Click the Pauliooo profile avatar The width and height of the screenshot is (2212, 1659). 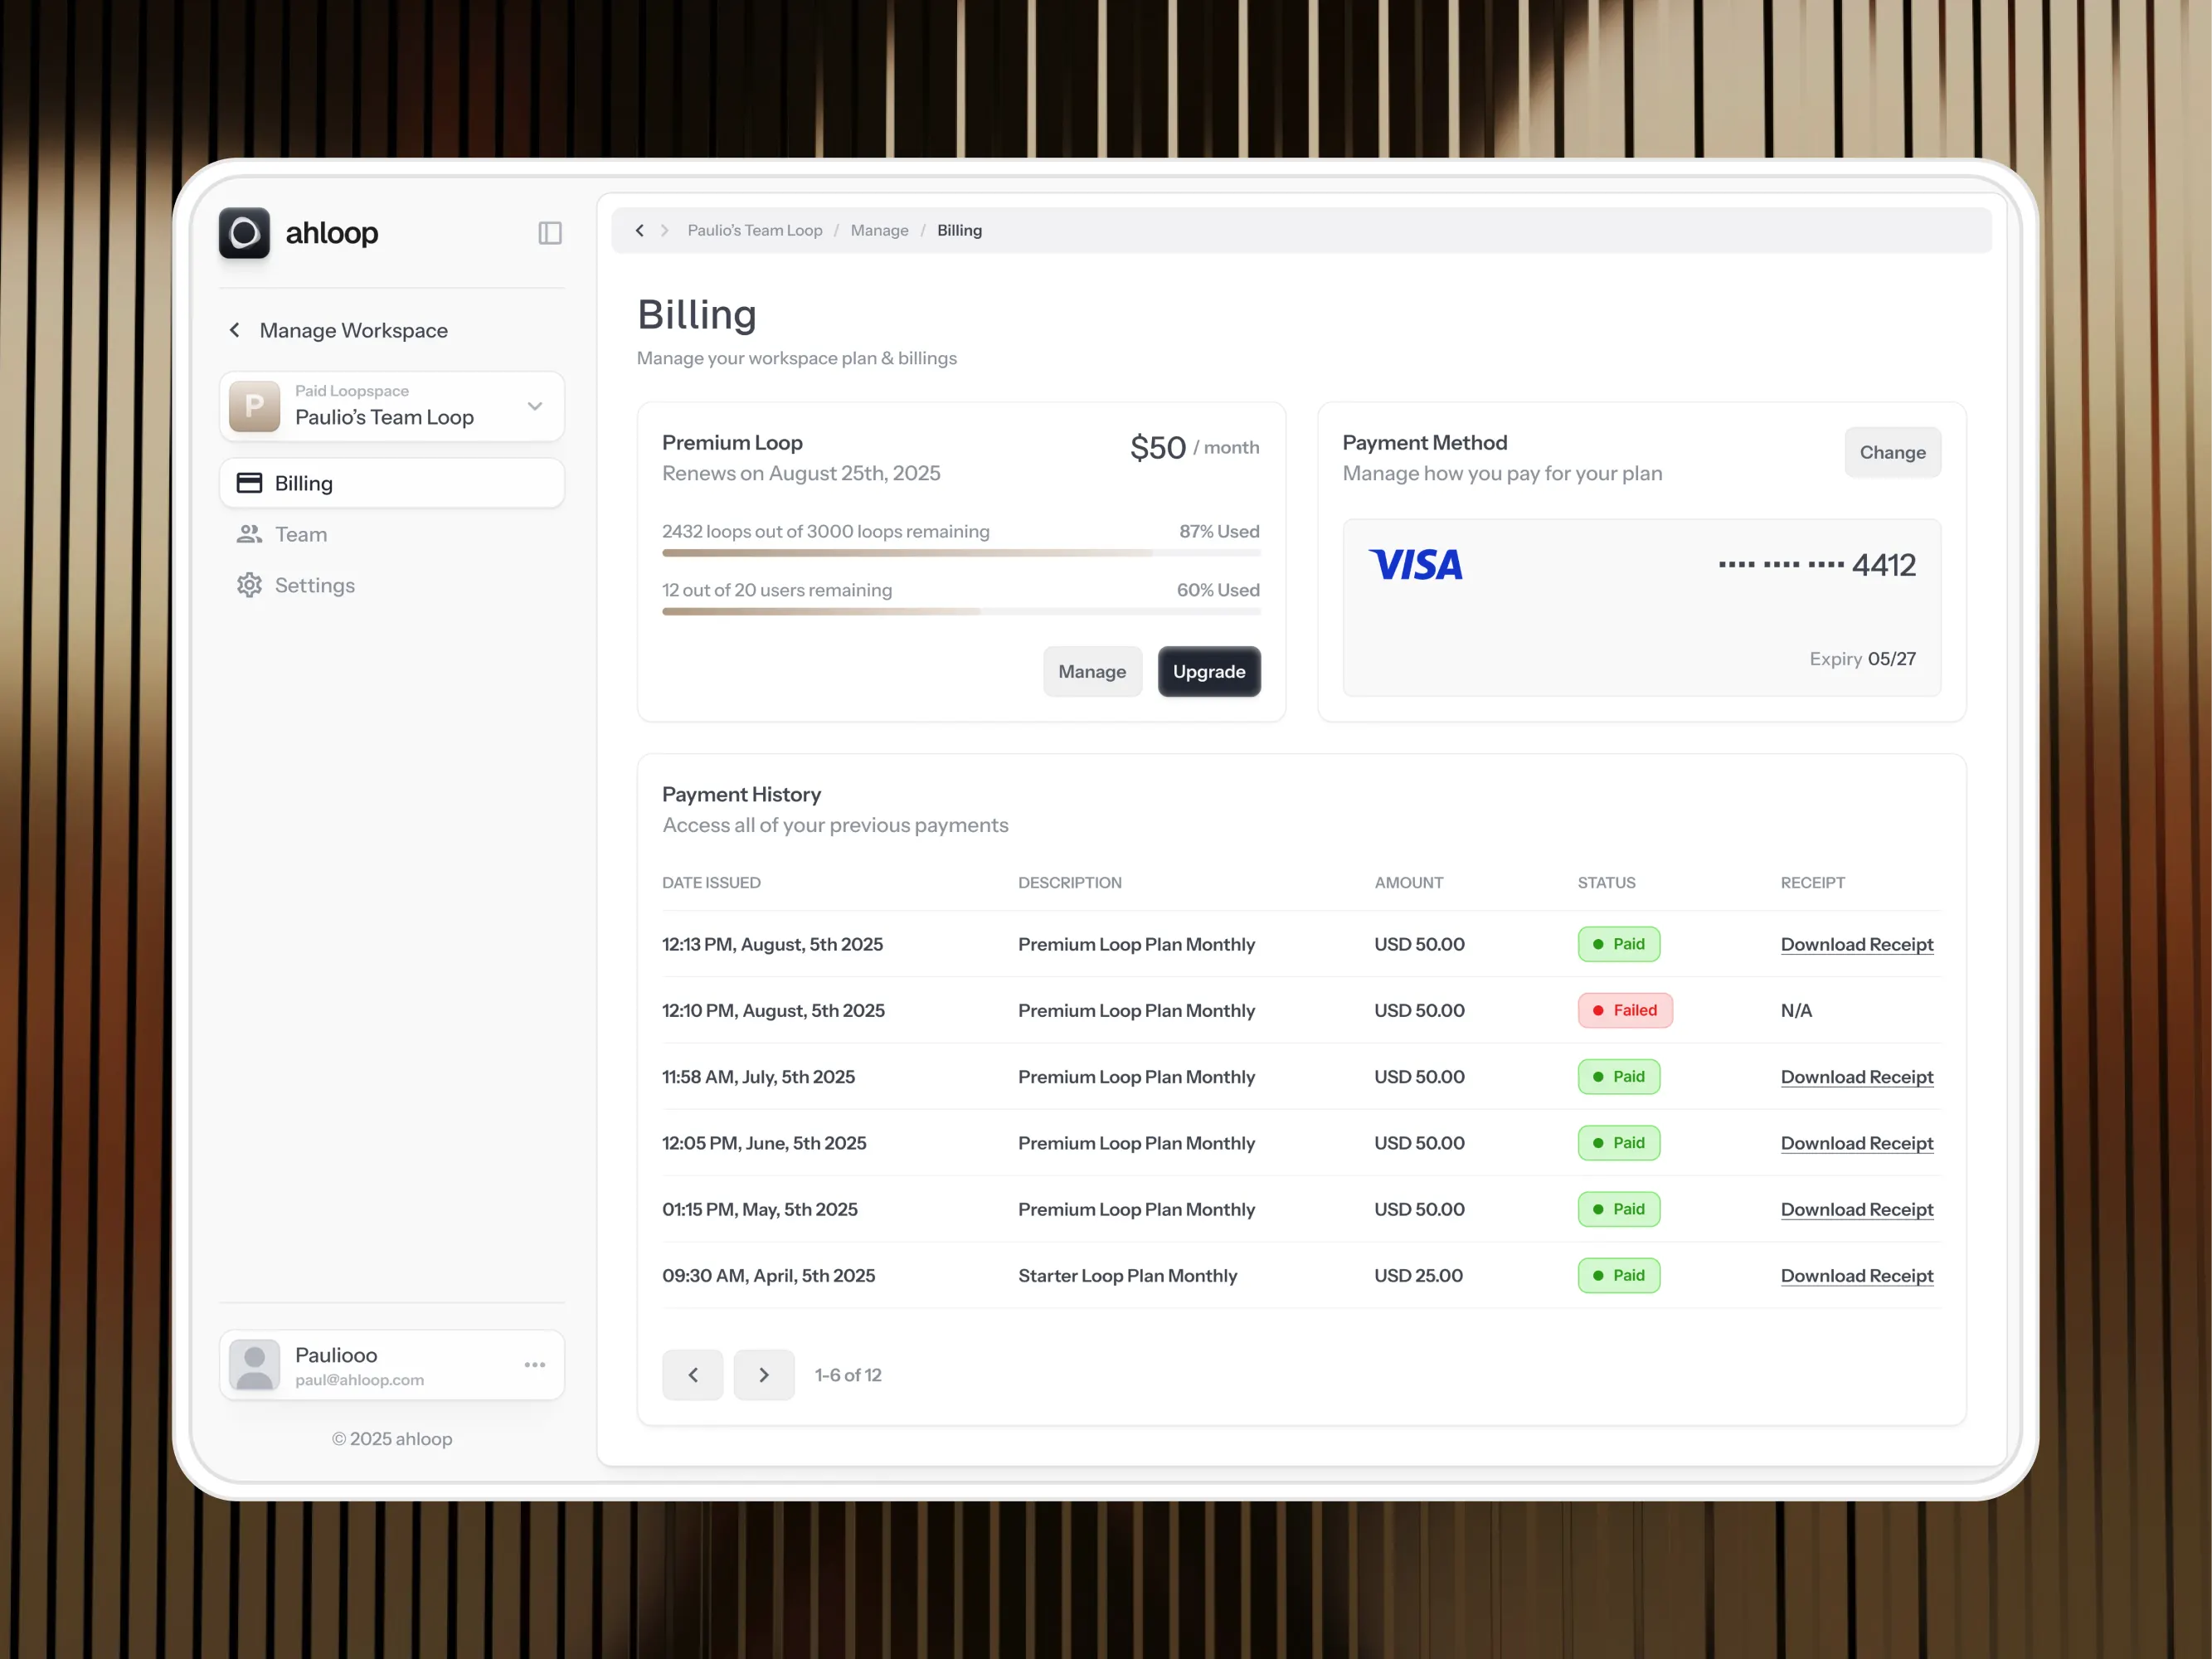pos(255,1365)
